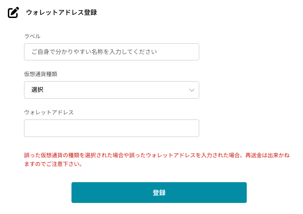Submit the wallet address registration form

click(159, 192)
